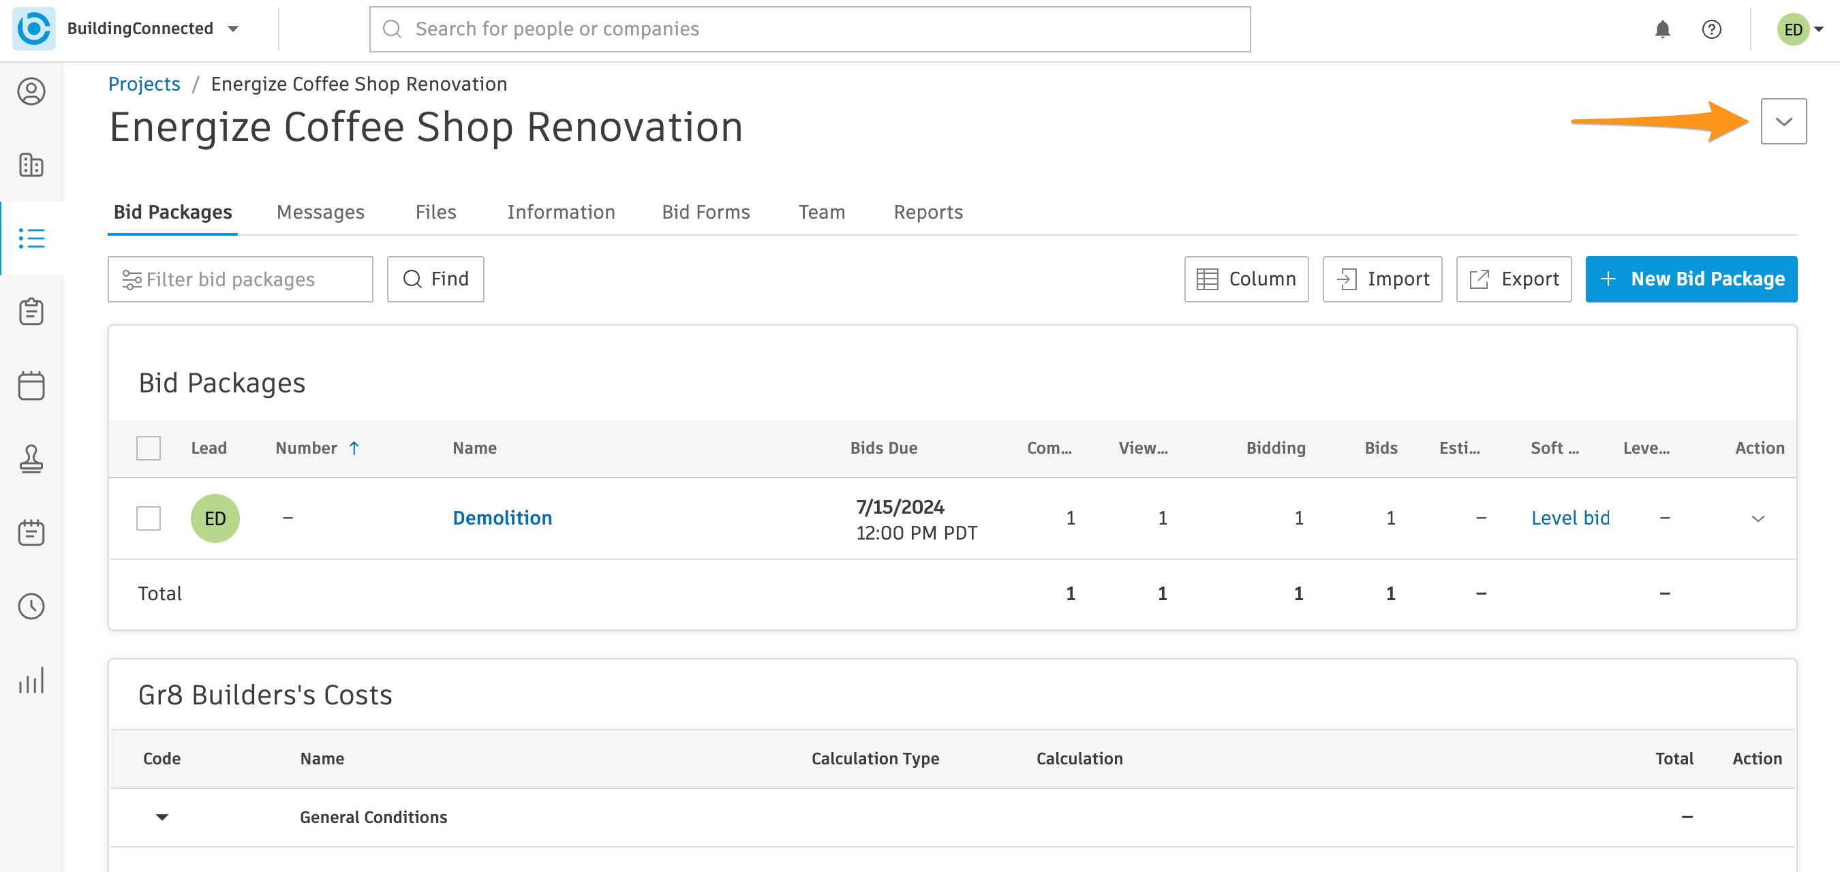Image resolution: width=1840 pixels, height=872 pixels.
Task: Open the ED user account menu
Action: 1800,29
